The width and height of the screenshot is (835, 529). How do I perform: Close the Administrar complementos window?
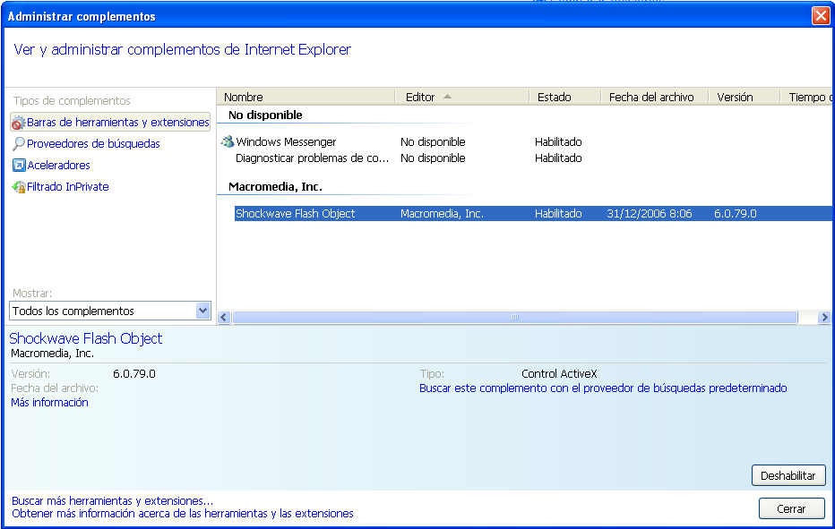pos(820,16)
